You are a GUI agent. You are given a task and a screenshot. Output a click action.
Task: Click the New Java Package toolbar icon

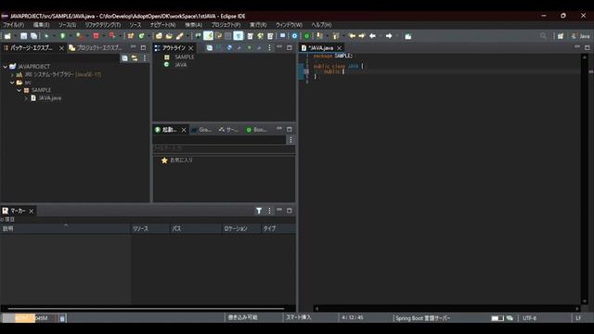131,36
